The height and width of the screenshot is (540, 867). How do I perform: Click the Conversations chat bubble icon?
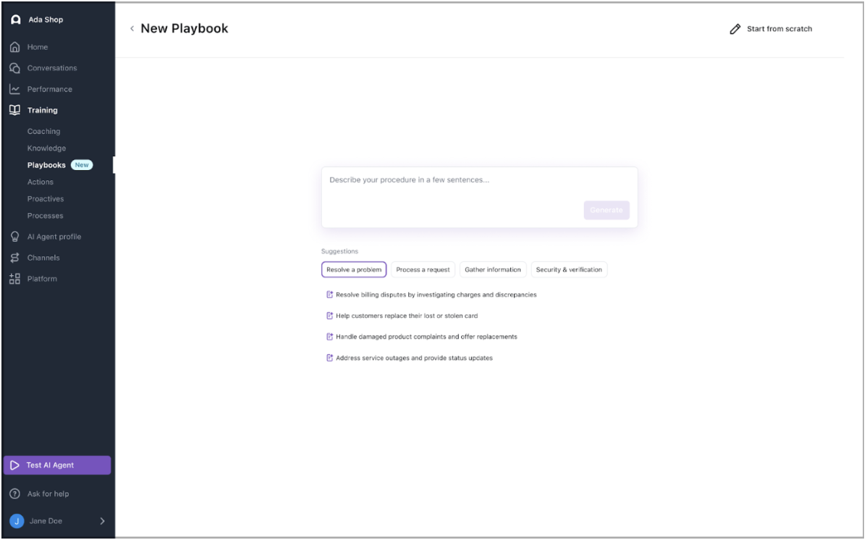click(15, 68)
